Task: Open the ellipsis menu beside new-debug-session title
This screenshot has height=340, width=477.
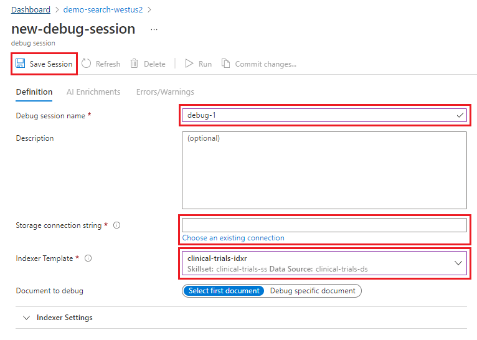Action: click(x=154, y=29)
